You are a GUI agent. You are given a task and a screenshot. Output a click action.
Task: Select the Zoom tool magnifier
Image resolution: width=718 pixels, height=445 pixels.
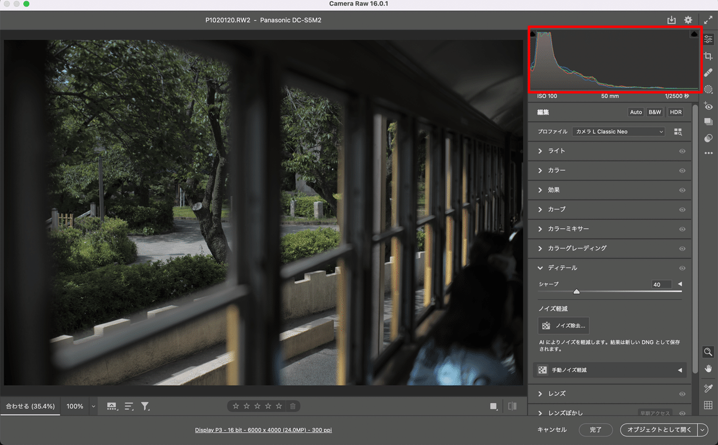[x=708, y=352]
